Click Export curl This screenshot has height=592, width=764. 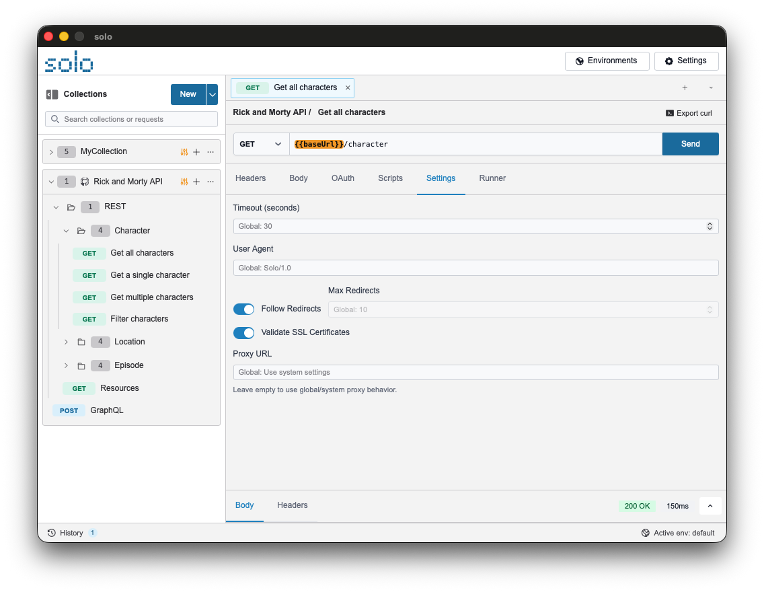[x=689, y=113]
